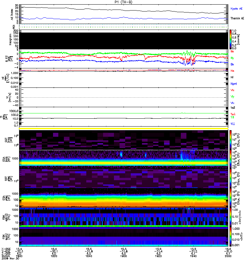Click the "FBK scm1 [Hz]" axis label
Screen dimensions: 247x263
click(x=6, y=236)
